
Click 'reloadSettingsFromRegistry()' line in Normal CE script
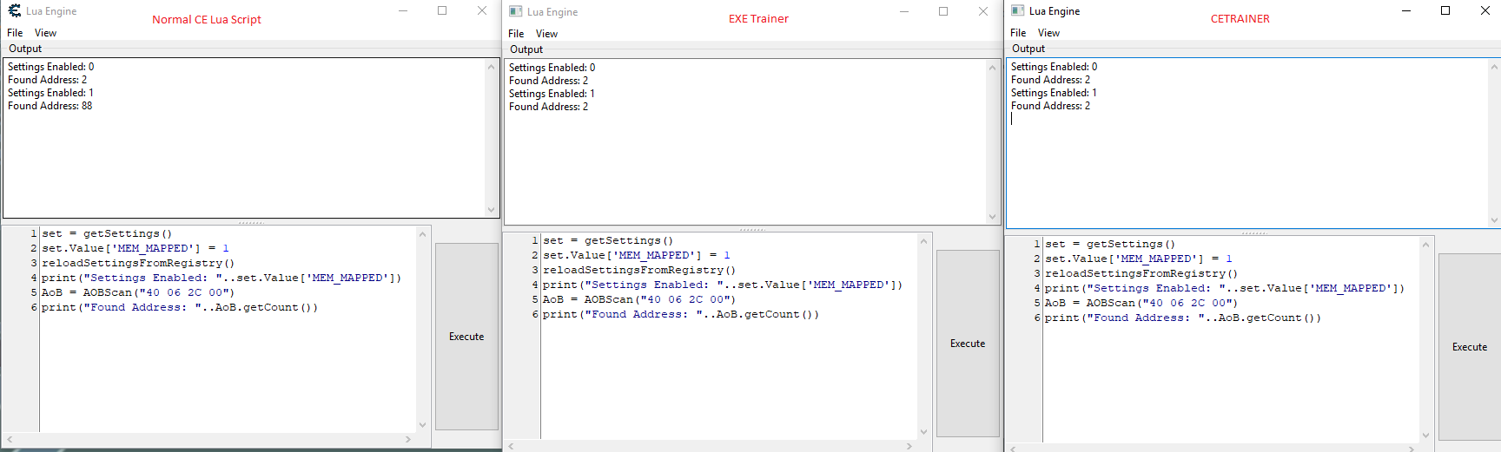pos(138,264)
